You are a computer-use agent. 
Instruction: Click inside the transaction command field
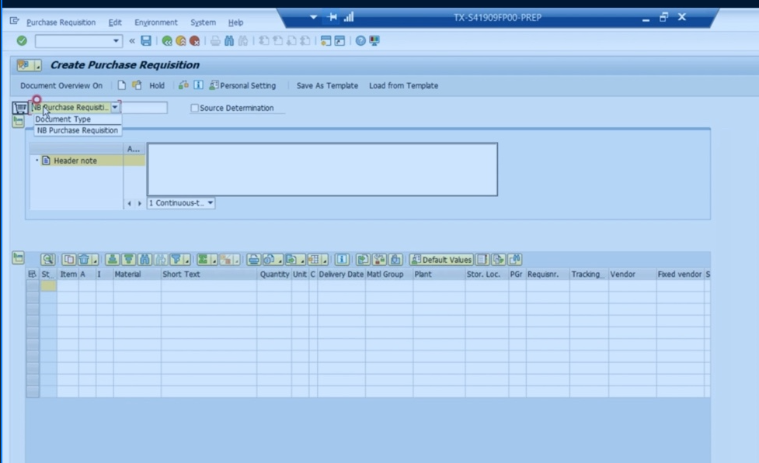(x=74, y=41)
